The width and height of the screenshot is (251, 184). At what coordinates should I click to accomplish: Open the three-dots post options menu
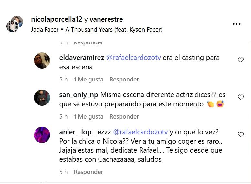(x=236, y=24)
